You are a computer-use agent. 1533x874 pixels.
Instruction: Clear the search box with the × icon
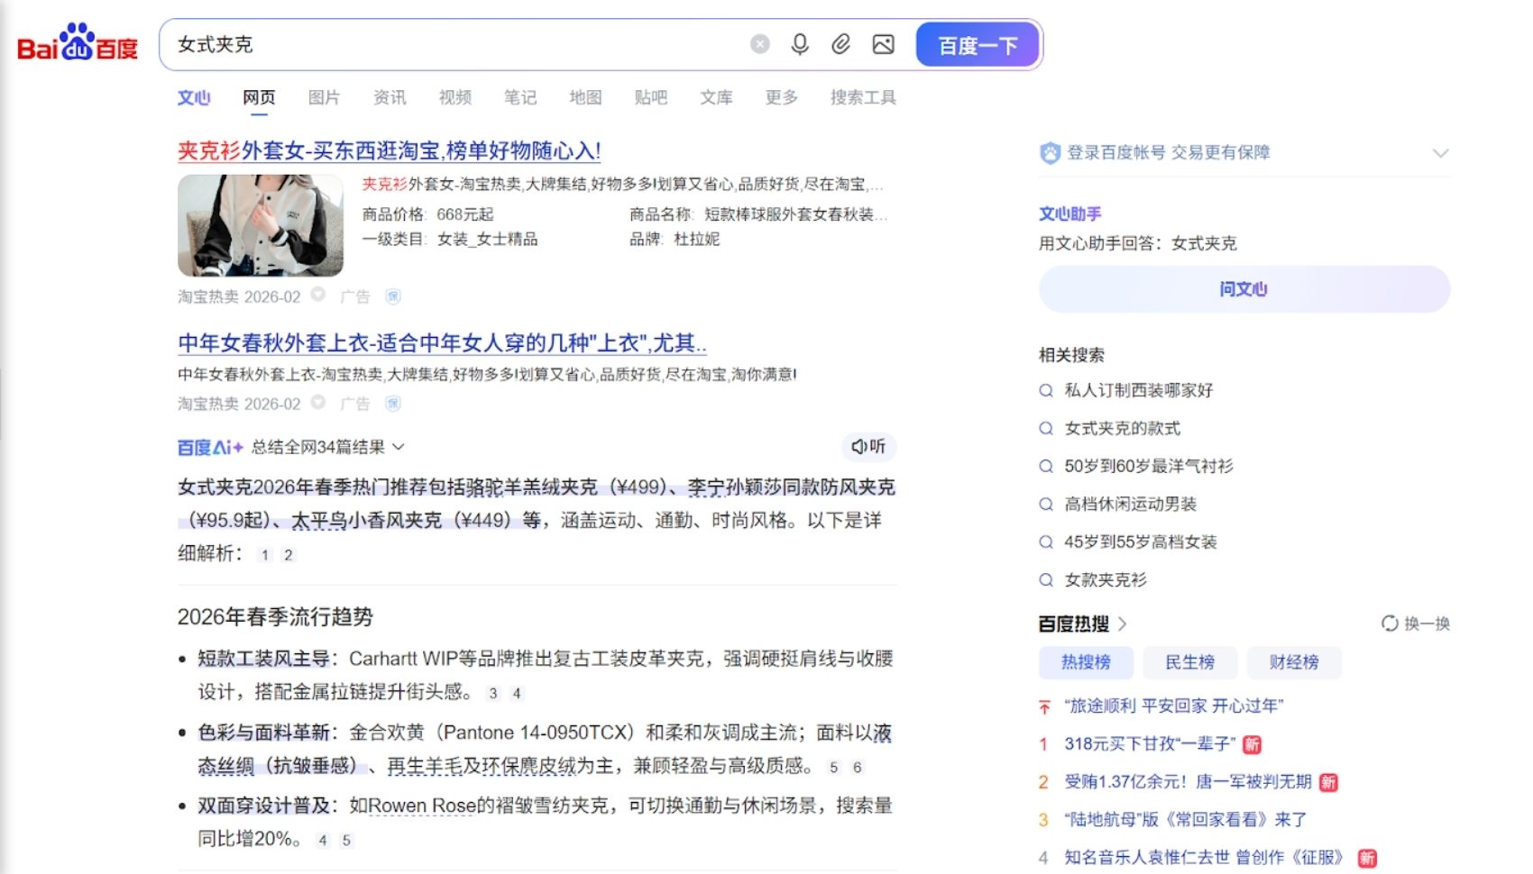(759, 43)
